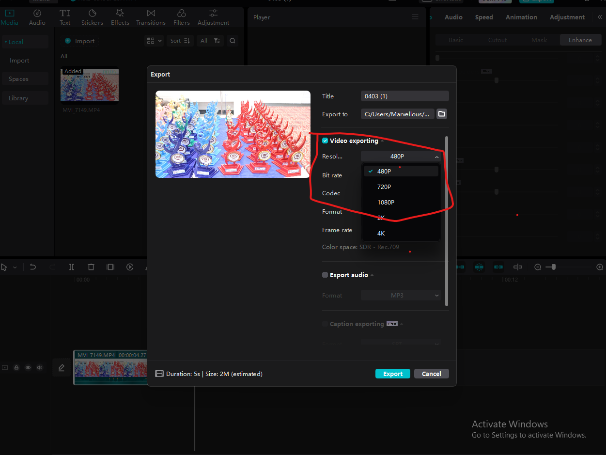Open the Transitions panel
The width and height of the screenshot is (606, 455).
pyautogui.click(x=151, y=17)
